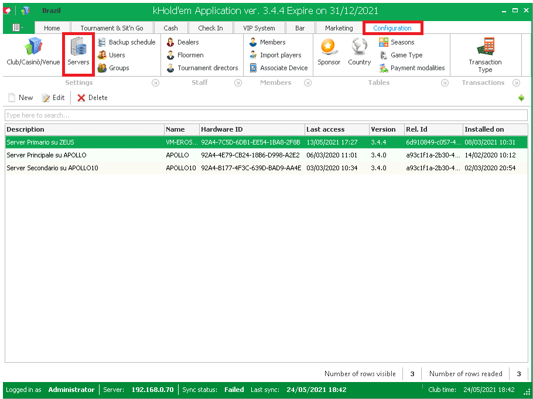533x399 pixels.
Task: Click the heart logo in title bar
Action: (x=7, y=11)
